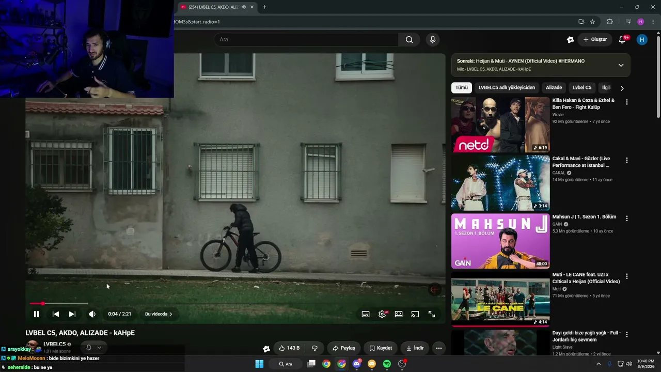This screenshot has height=372, width=661.
Task: Dislike the video
Action: (x=314, y=348)
